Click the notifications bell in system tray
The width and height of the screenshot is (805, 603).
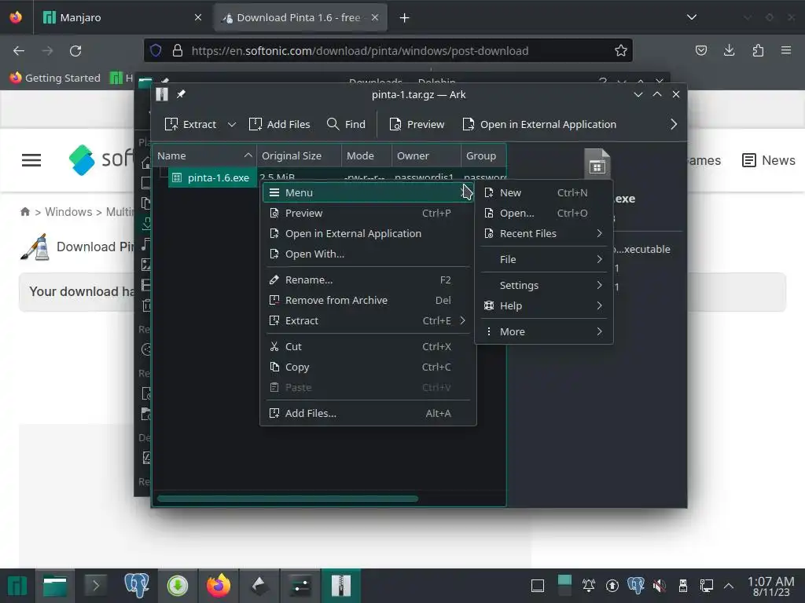(589, 586)
